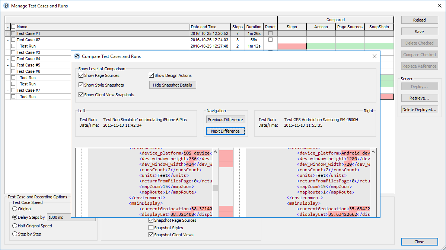Close the Compare Test Cases and Runs dialog
Screen dimensions: 446x250
(374, 56)
